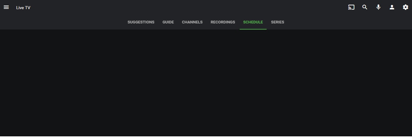Open search with the magnifier icon
Viewport: 412px width, 140px height.
tap(365, 7)
